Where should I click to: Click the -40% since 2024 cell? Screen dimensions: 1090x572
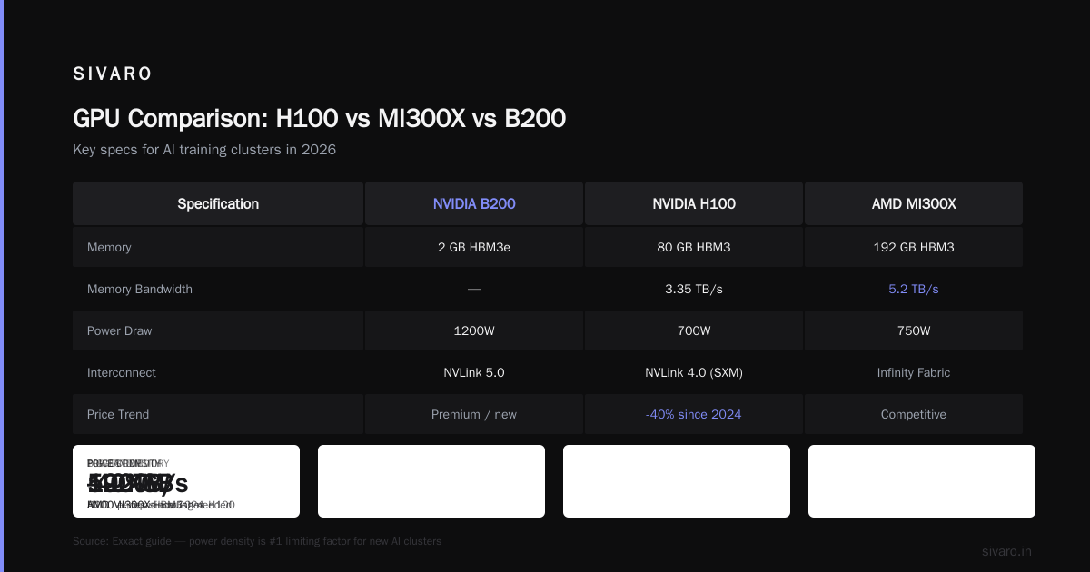[x=694, y=414]
